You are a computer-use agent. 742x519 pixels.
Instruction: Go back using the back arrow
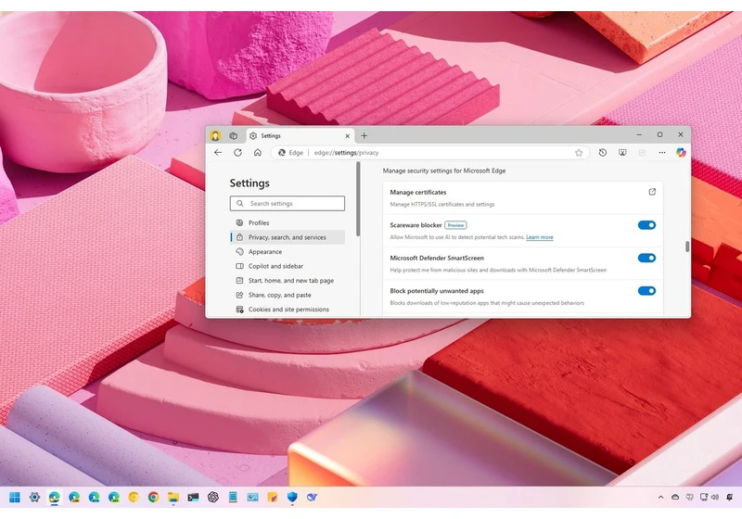click(x=218, y=153)
